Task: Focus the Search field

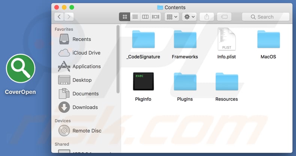Action: (x=266, y=17)
